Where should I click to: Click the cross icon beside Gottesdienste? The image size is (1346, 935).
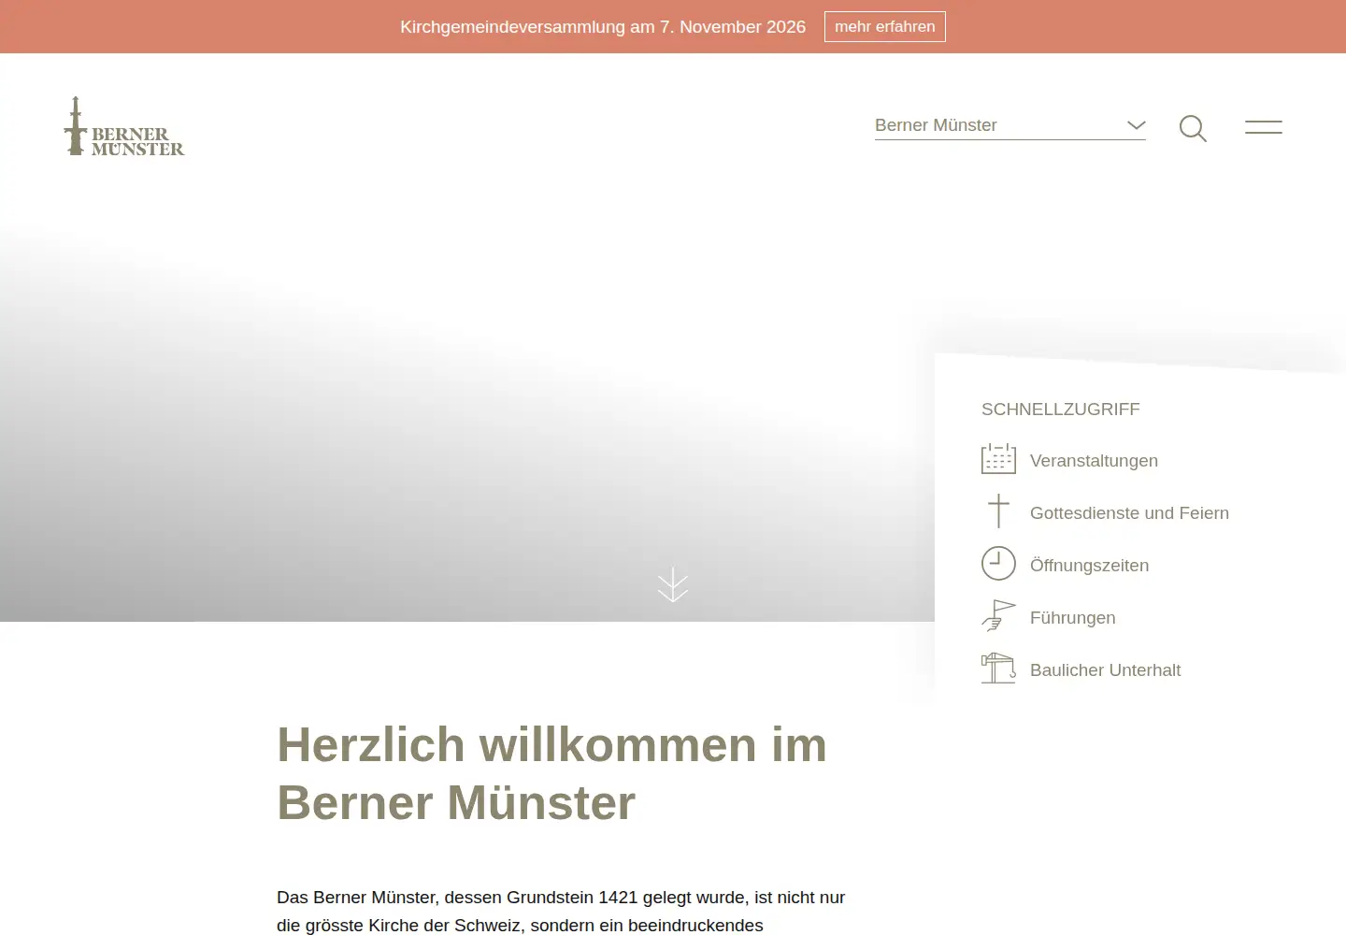coord(998,511)
